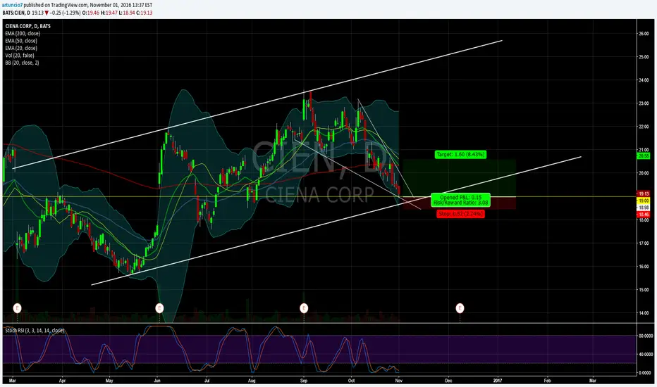Click the 14.00 price axis label
This screenshot has width=657, height=387.
point(643,313)
